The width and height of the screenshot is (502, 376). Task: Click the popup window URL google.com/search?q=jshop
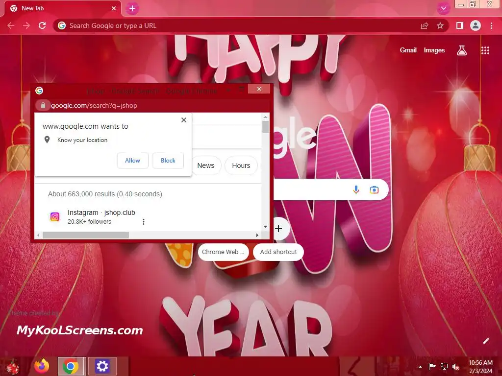click(x=94, y=106)
